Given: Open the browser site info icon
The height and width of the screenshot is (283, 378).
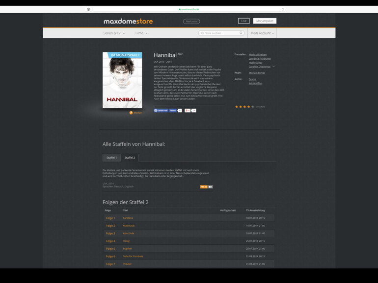Looking at the screenshot, I should 88,9.
